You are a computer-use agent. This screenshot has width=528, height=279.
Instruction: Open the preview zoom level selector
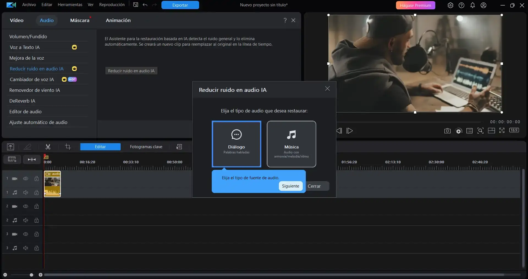point(480,131)
